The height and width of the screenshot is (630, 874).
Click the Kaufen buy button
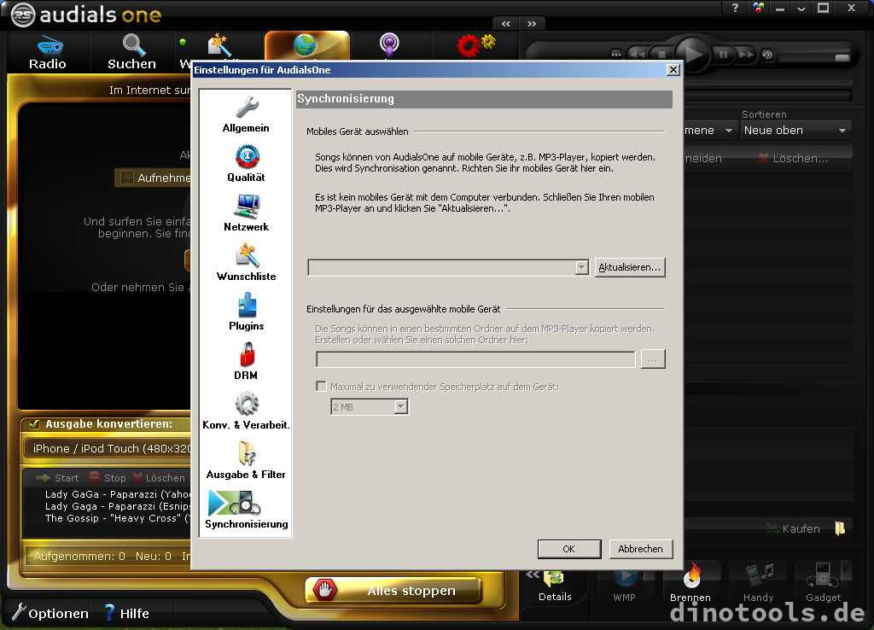pyautogui.click(x=794, y=528)
